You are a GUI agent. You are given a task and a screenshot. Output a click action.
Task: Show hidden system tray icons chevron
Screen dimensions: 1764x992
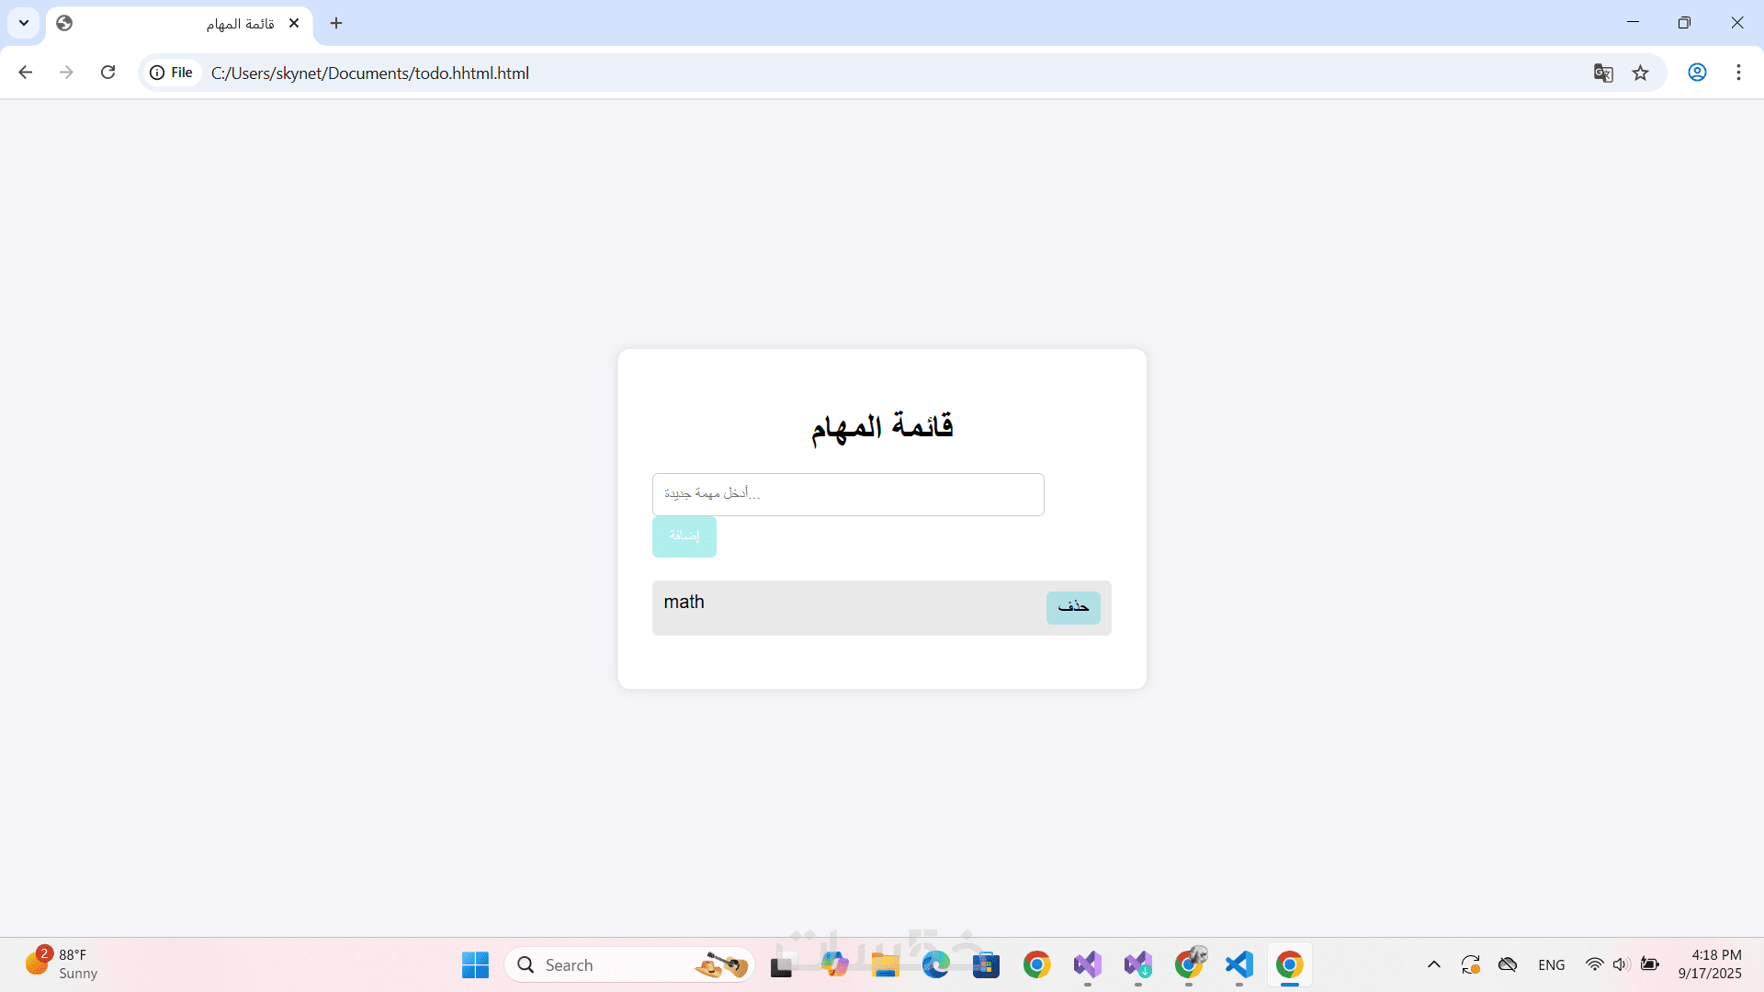(x=1433, y=964)
